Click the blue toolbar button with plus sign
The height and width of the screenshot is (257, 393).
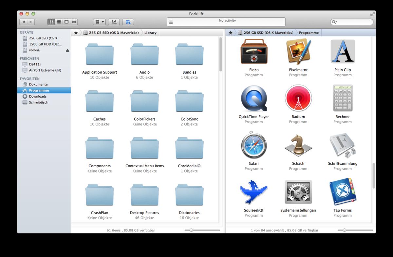[128, 22]
